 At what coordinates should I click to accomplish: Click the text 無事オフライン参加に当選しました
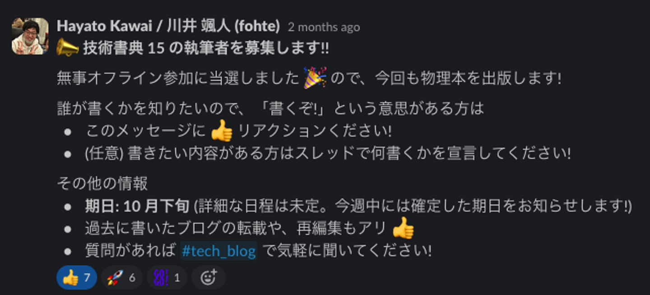(178, 78)
